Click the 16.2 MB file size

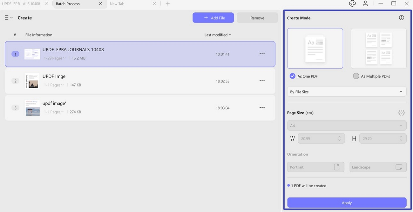[x=78, y=58]
